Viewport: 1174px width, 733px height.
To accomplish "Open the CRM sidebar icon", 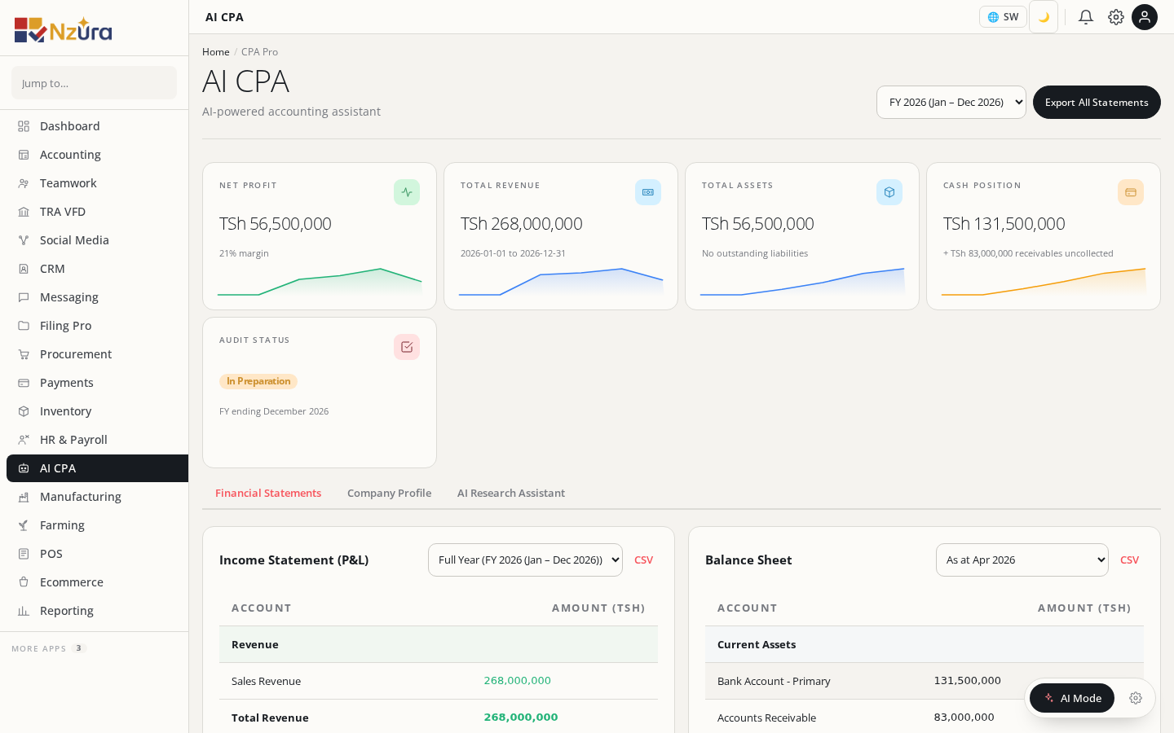I will 24,269.
